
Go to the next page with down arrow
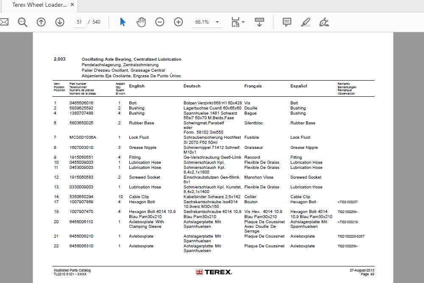(59, 22)
